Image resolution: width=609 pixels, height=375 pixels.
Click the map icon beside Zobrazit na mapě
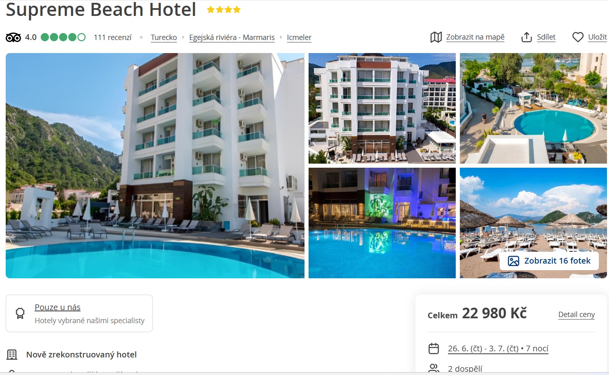point(436,37)
